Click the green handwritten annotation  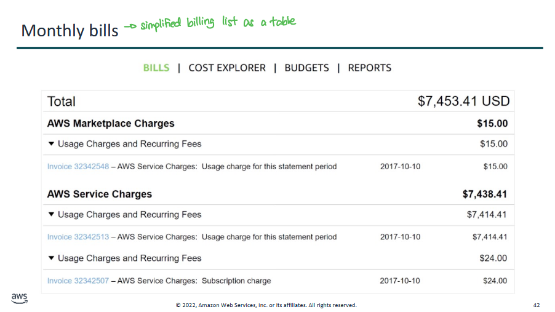click(210, 23)
